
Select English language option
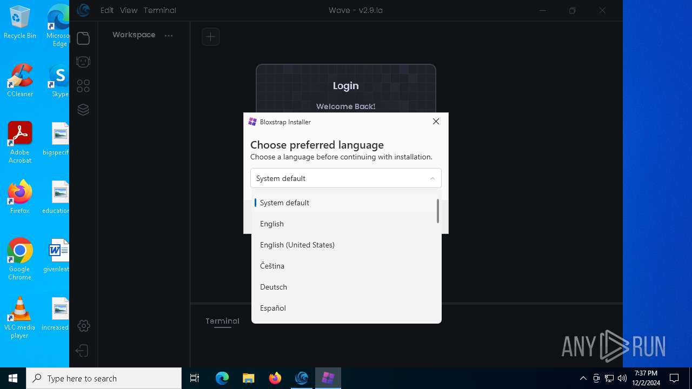pyautogui.click(x=346, y=224)
